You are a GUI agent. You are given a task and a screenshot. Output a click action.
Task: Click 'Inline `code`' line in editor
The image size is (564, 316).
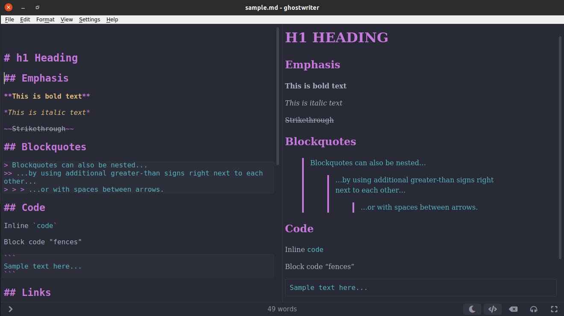(30, 226)
